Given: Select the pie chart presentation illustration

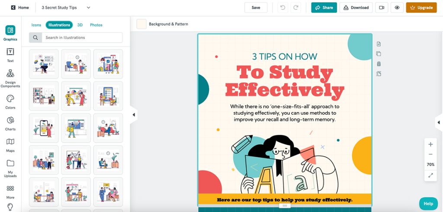Looking at the screenshot, I should (x=76, y=96).
